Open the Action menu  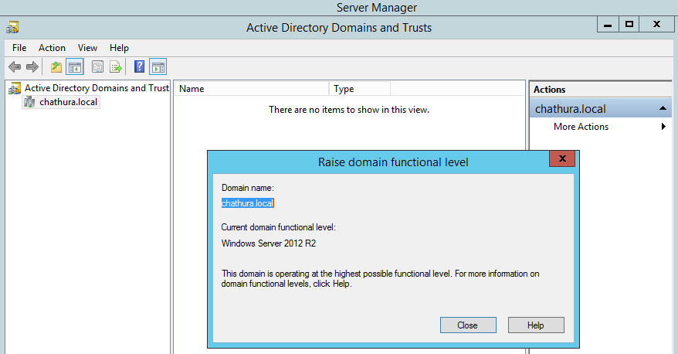[52, 48]
